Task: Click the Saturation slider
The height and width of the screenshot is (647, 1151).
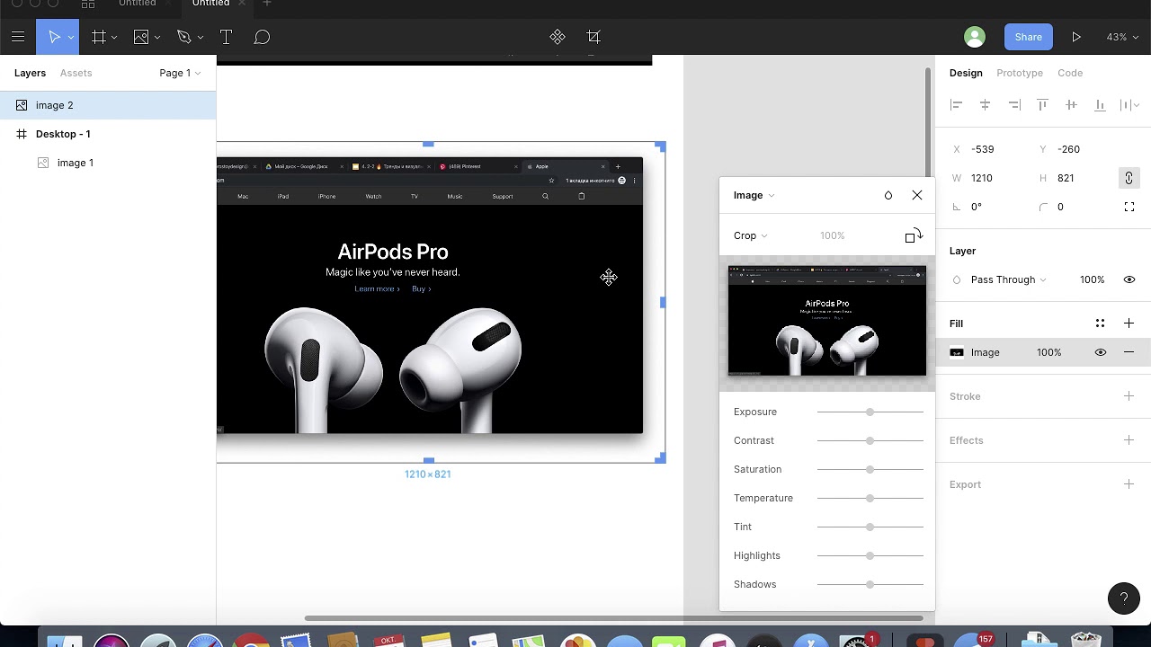Action: click(870, 469)
